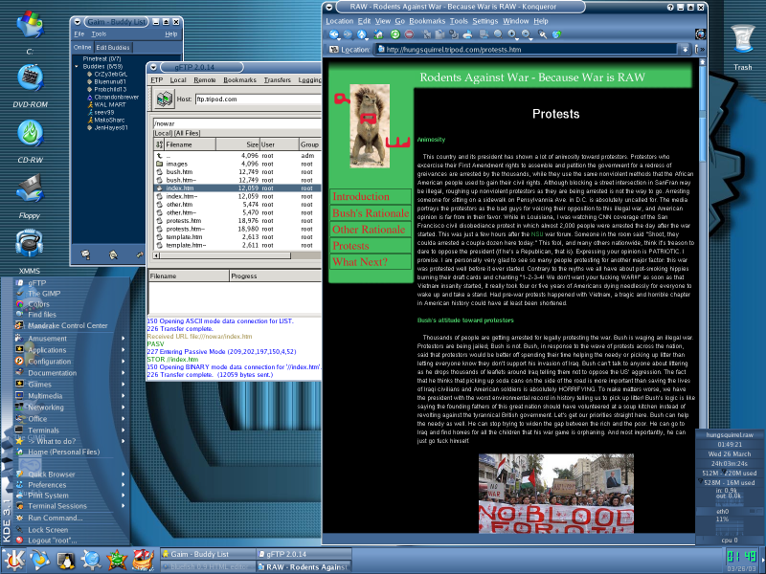
Task: Launch XMMS from the desktop icon
Action: tap(30, 244)
